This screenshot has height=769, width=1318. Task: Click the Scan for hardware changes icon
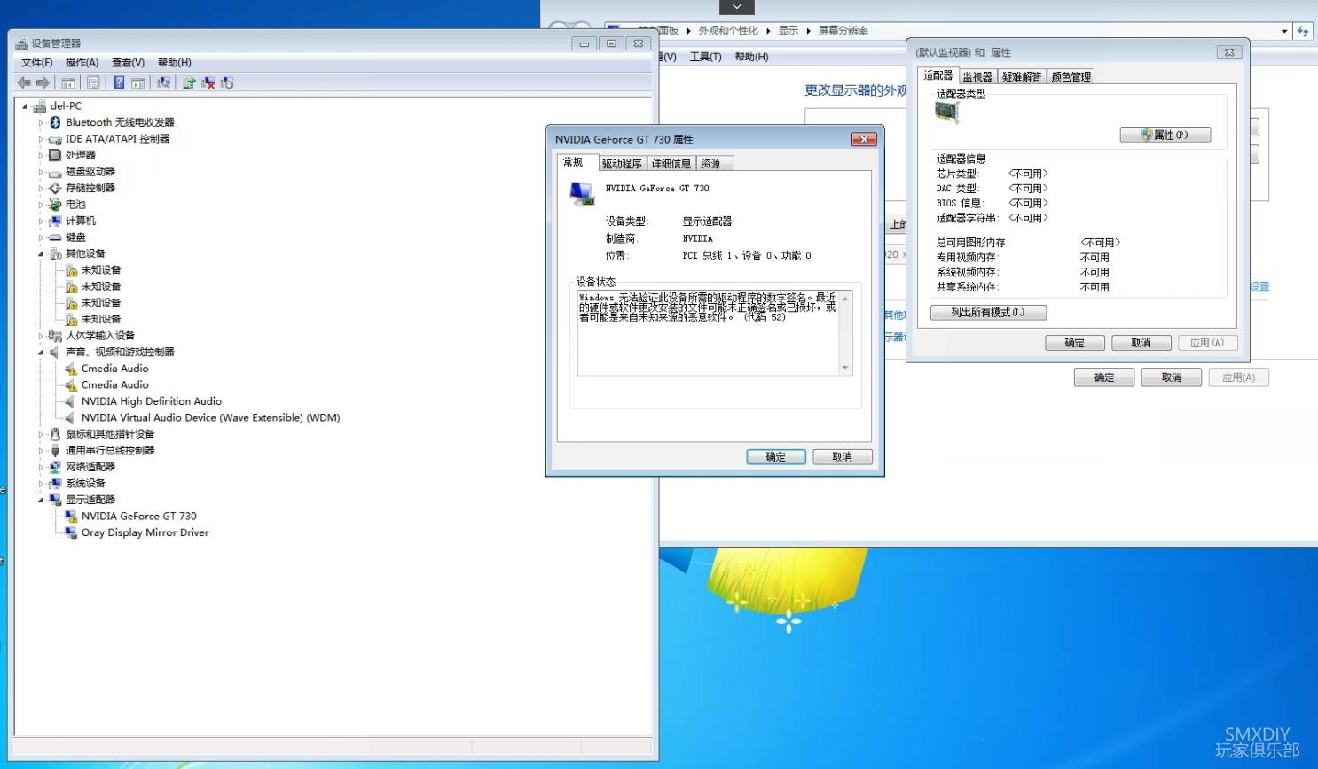[x=163, y=82]
